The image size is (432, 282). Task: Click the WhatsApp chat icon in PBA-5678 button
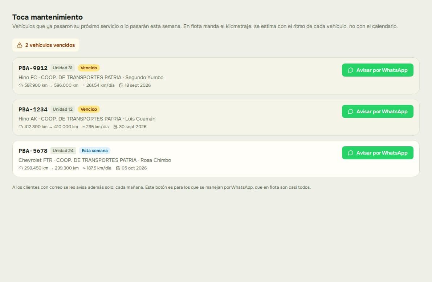coord(350,152)
